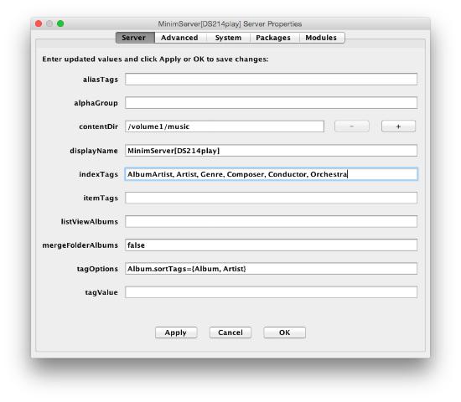Click the tagOptions label
Viewport: 461px width, 402px height.
[97, 269]
